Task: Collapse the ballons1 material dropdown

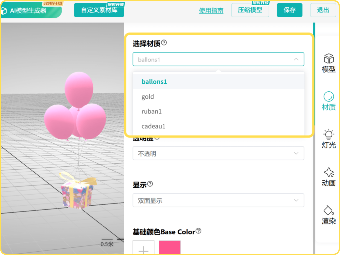Action: click(x=218, y=59)
